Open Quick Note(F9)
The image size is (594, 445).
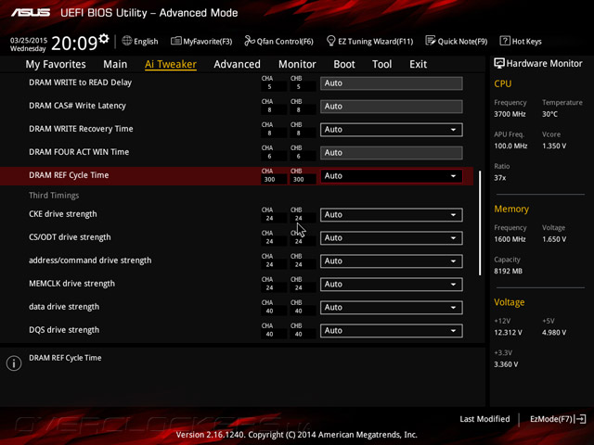tap(457, 41)
